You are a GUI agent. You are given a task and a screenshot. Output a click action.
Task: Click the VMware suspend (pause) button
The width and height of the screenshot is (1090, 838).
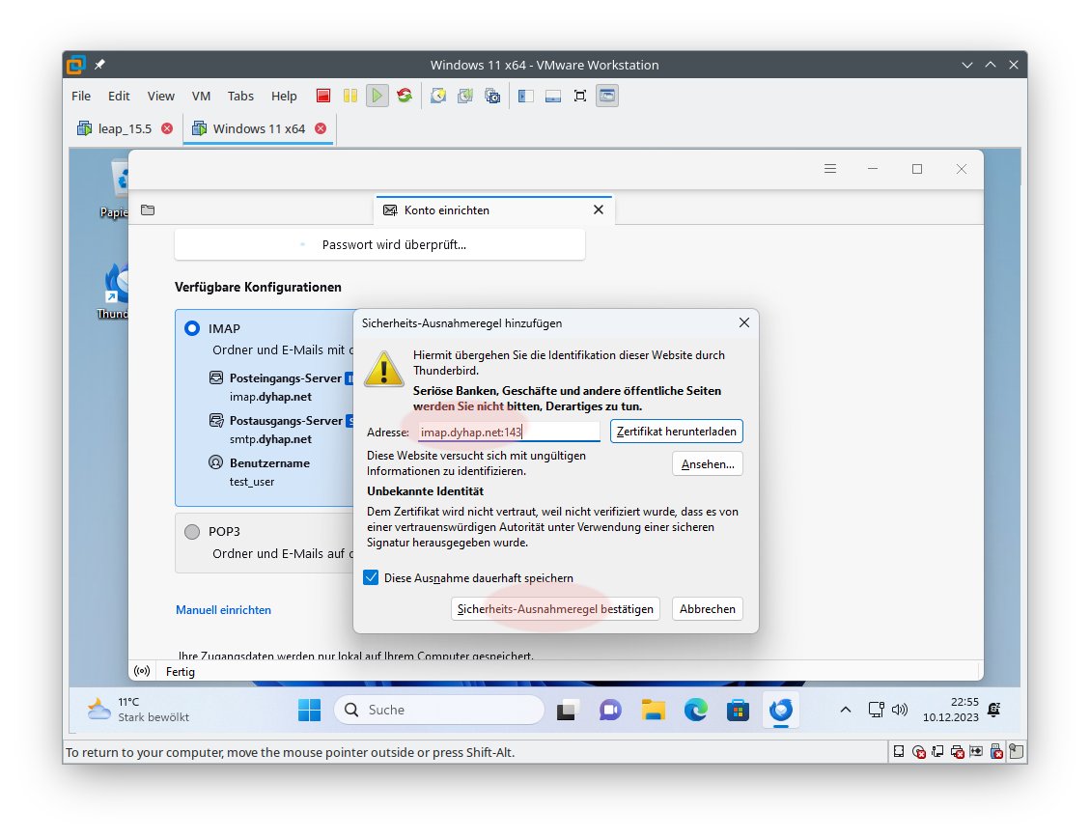click(350, 96)
